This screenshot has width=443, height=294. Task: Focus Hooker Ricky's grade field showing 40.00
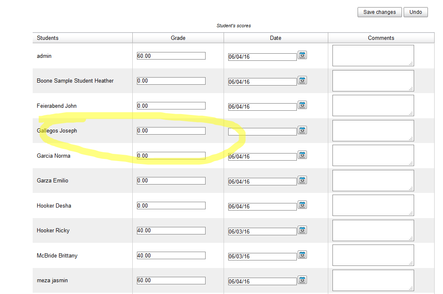171,231
